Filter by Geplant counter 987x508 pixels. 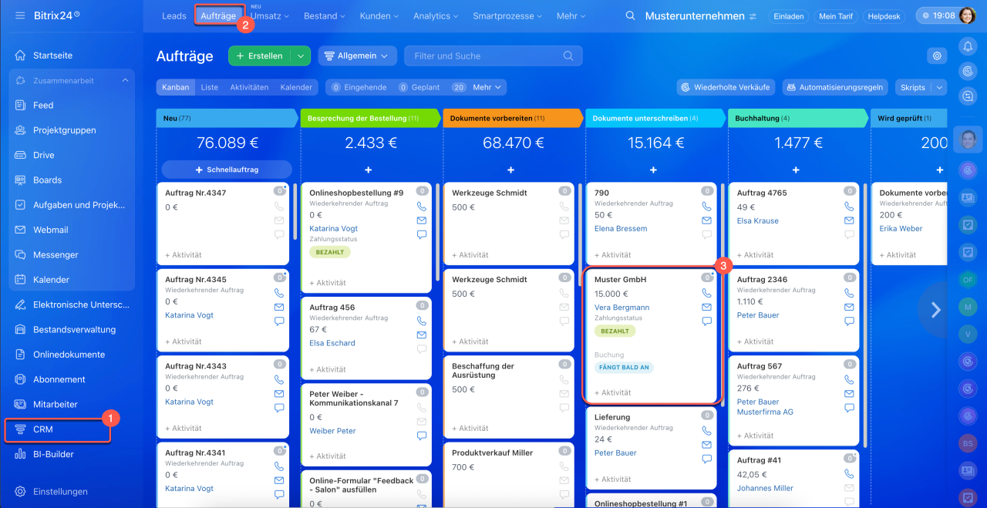coord(419,88)
